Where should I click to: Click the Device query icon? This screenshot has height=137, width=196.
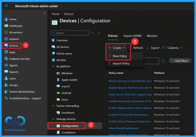point(53,53)
